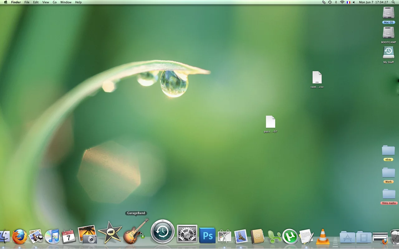Open Address Book in the Dock
399x249 pixels.
click(x=257, y=237)
